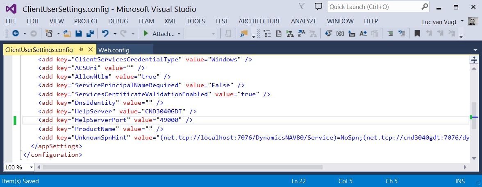Click the green-arrow hierarchy tree icon
The width and height of the screenshot is (482, 187).
[289, 34]
